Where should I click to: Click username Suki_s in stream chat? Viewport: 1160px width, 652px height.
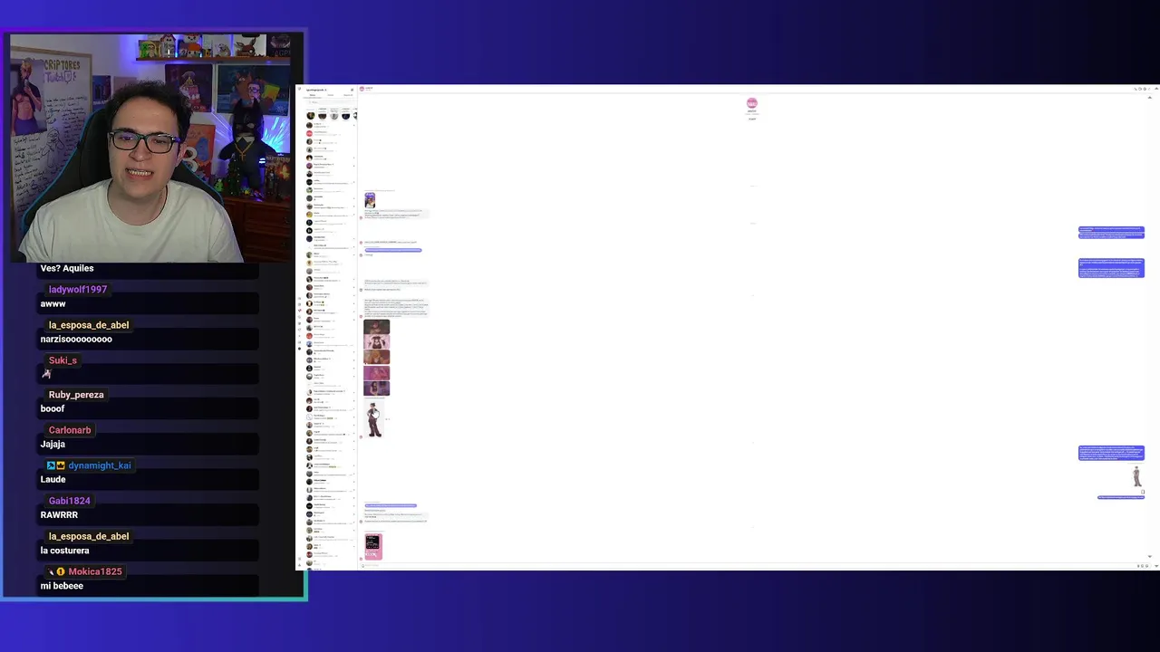click(63, 360)
